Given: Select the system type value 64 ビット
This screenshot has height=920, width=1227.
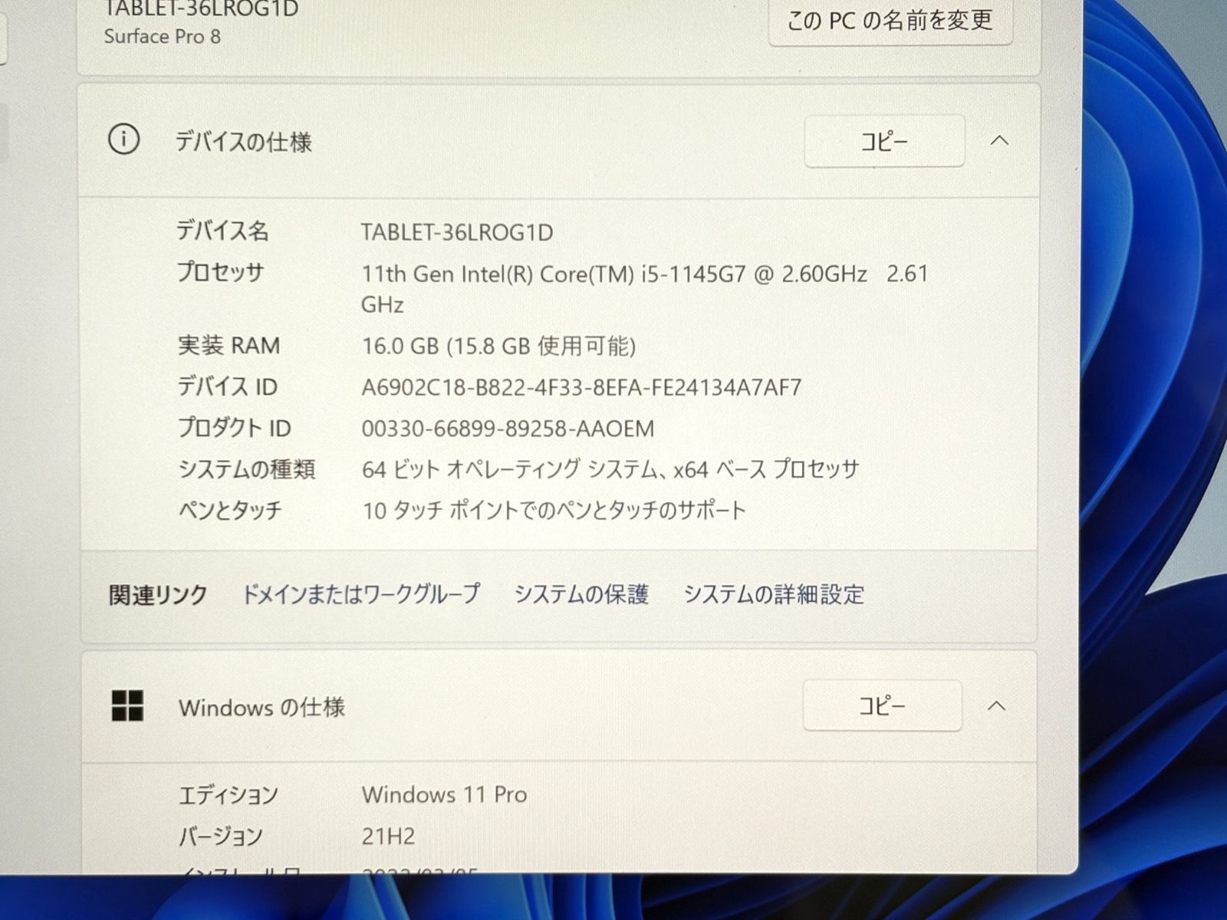Looking at the screenshot, I should [x=610, y=469].
